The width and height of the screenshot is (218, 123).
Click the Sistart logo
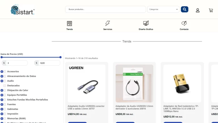coord(22,9)
